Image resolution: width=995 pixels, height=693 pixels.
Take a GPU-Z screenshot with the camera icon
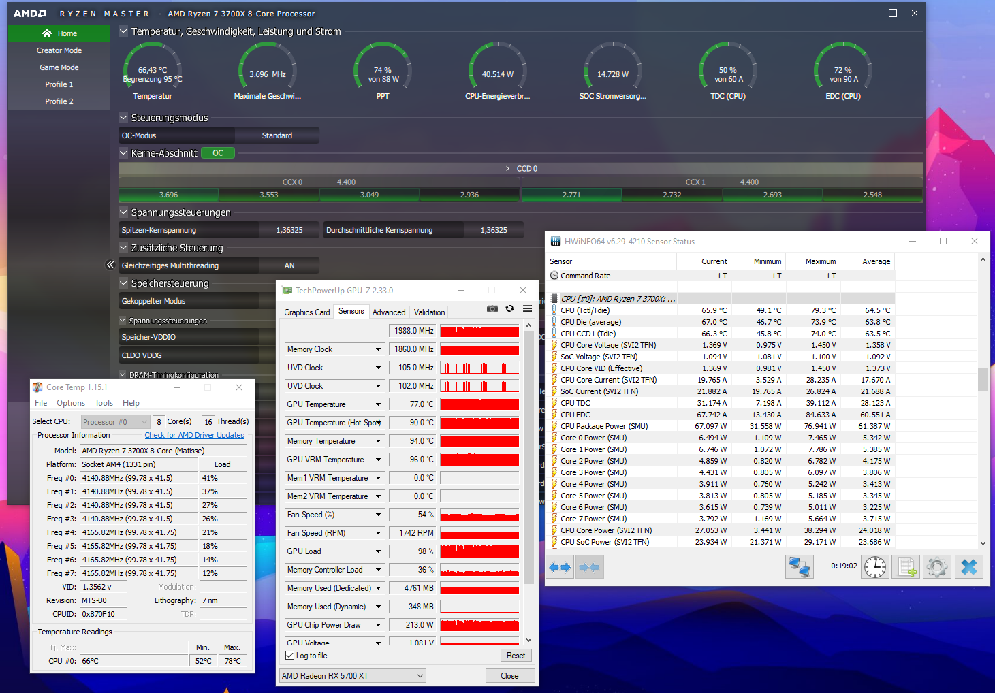[x=492, y=308]
